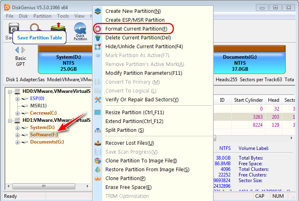Click the DiskGenius application icon in the title bar

(7, 7)
